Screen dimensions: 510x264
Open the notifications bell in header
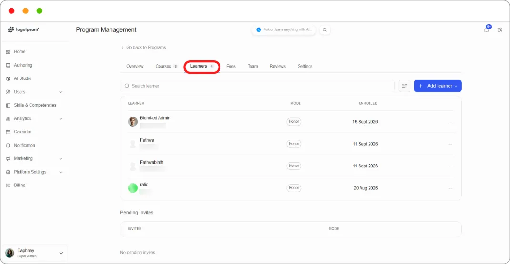[487, 29]
